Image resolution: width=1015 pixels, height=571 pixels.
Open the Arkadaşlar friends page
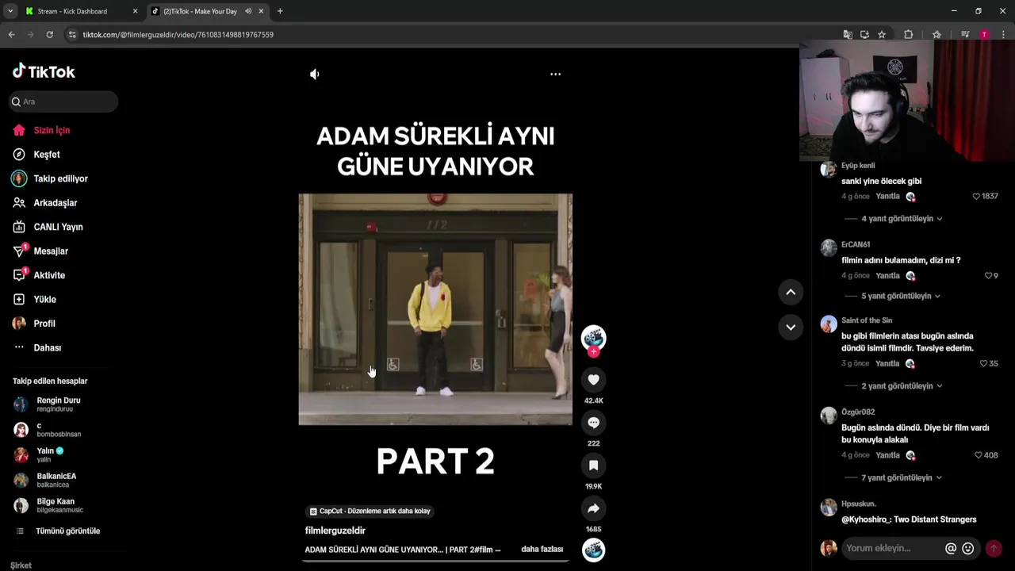pos(45,203)
